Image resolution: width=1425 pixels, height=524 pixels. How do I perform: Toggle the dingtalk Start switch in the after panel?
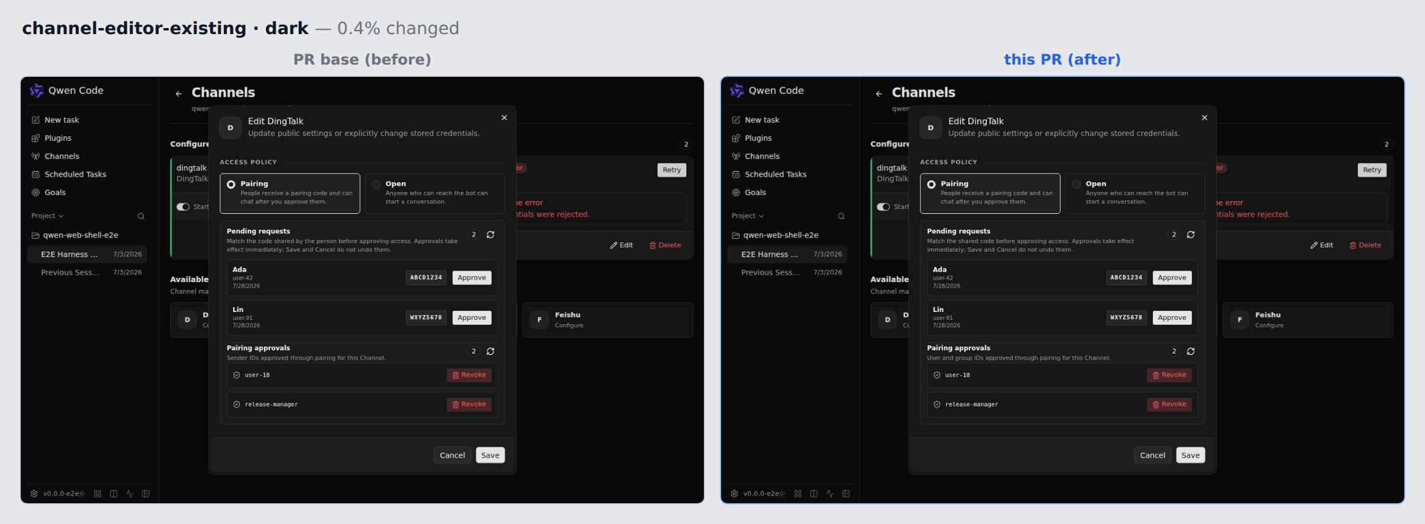click(883, 207)
